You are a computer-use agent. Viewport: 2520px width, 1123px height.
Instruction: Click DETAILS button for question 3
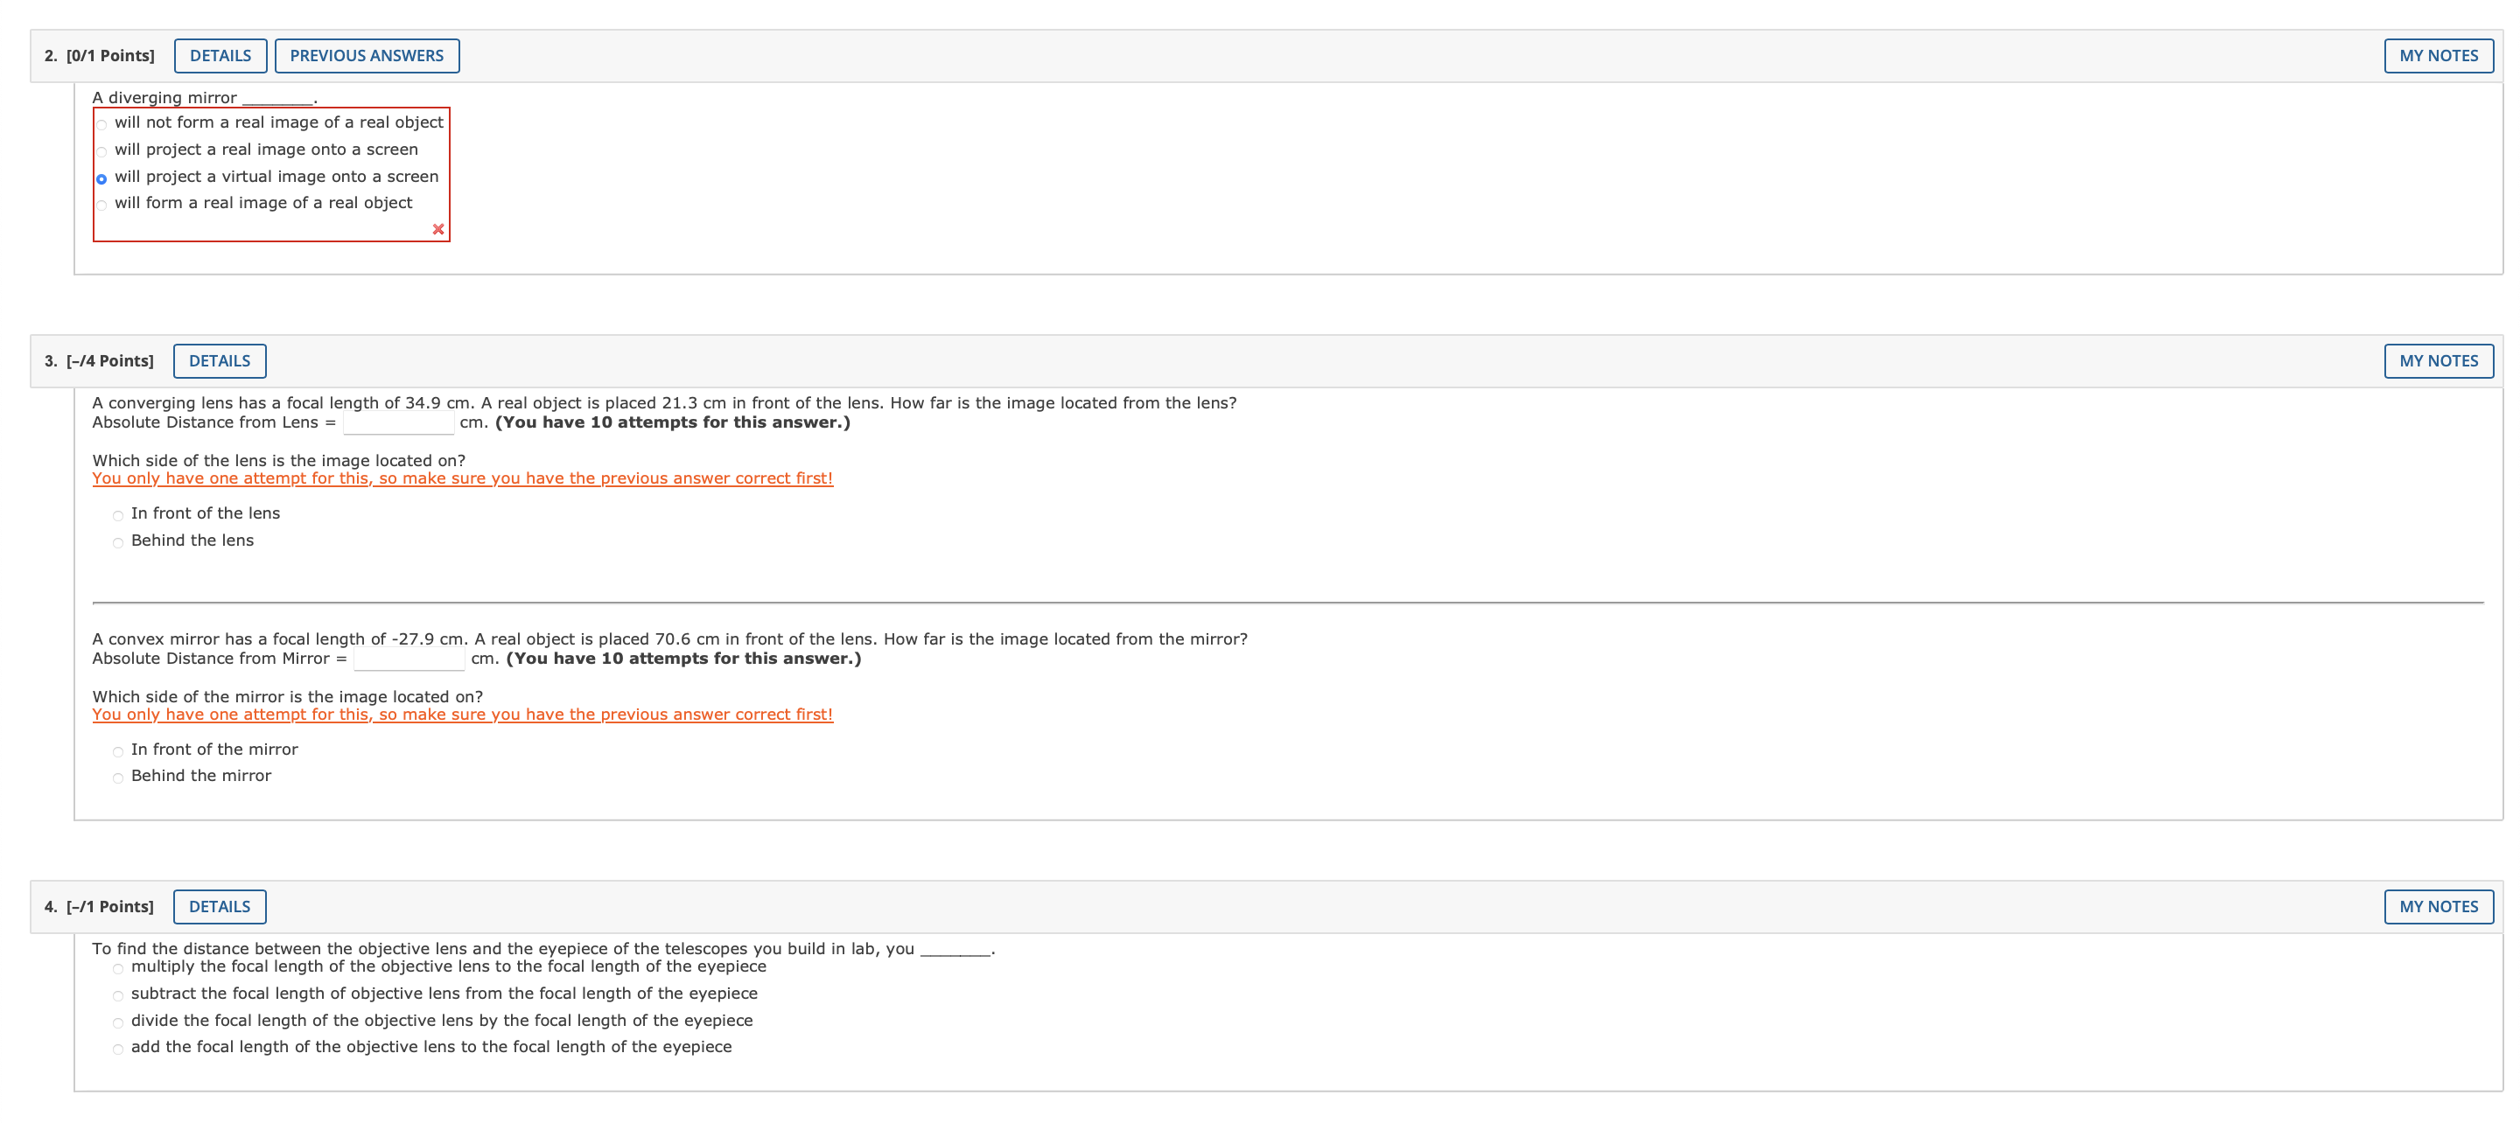click(x=219, y=361)
